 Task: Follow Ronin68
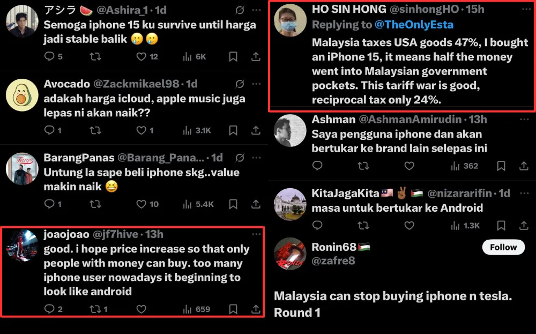pos(503,247)
